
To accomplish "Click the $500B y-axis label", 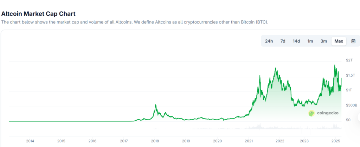I will (x=351, y=105).
